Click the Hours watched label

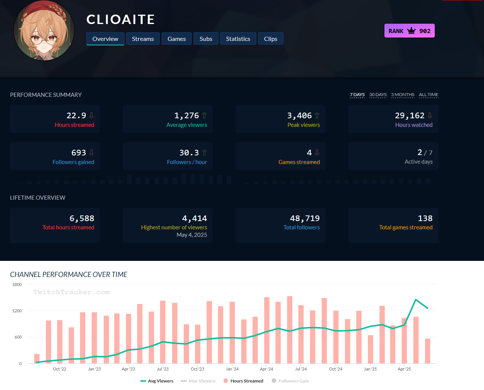pos(414,125)
